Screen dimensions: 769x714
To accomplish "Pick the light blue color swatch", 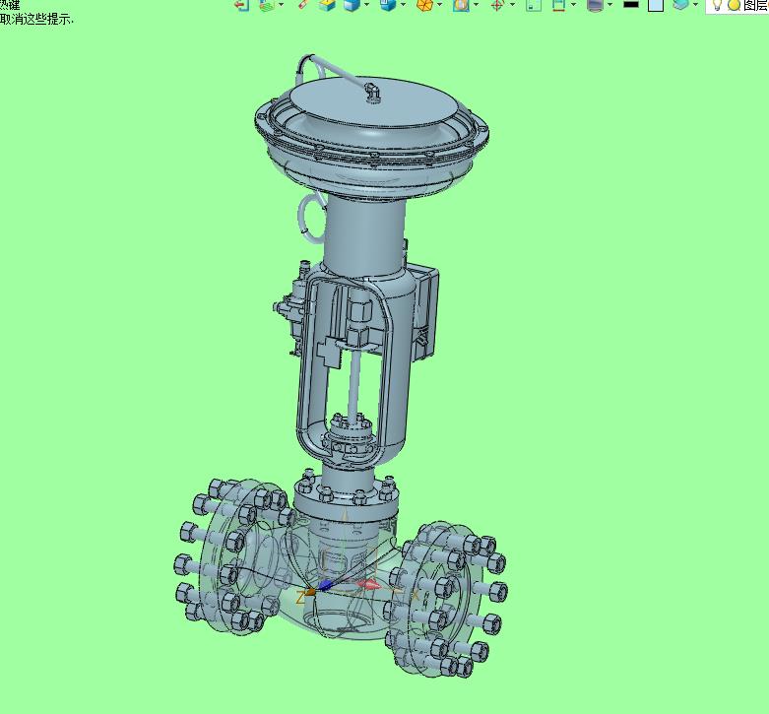I will [656, 4].
